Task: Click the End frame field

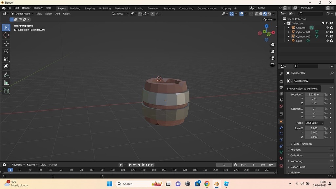Action: point(266,165)
